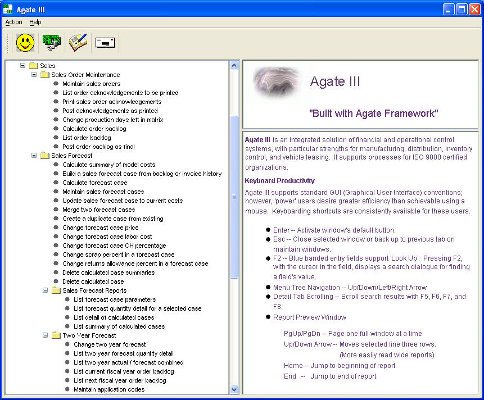
Task: Select Calculate forecast case
Action: (95, 183)
